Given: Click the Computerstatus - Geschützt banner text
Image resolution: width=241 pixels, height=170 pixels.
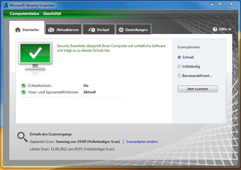Looking at the screenshot, I should click(36, 13).
